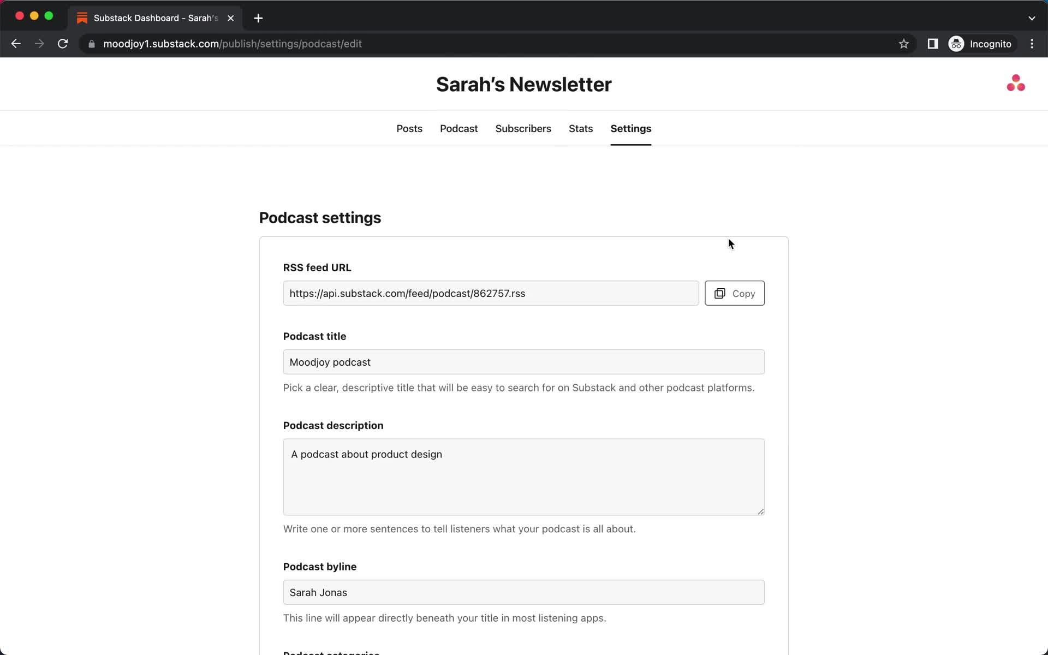The width and height of the screenshot is (1048, 655).
Task: Close the Substack Dashboard tab
Action: [231, 18]
